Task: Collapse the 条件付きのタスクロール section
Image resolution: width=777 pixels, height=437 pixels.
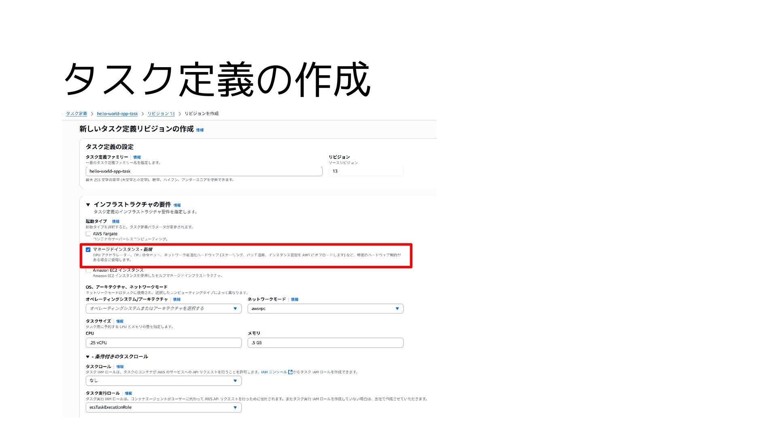Action: click(x=87, y=357)
